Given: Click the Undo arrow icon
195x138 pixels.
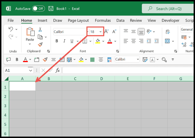Looking at the screenshot, I should click(x=11, y=29).
